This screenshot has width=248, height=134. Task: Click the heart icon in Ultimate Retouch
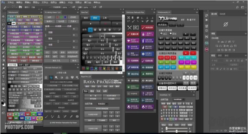72,78
